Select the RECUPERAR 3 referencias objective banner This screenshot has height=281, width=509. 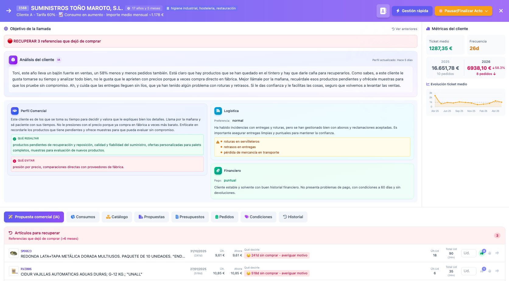210,41
